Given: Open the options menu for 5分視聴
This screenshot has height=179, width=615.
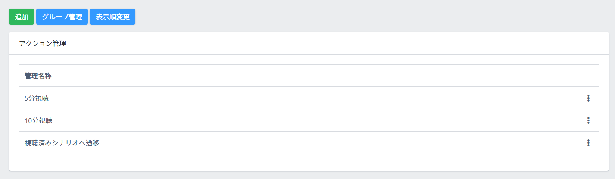Looking at the screenshot, I should point(588,98).
